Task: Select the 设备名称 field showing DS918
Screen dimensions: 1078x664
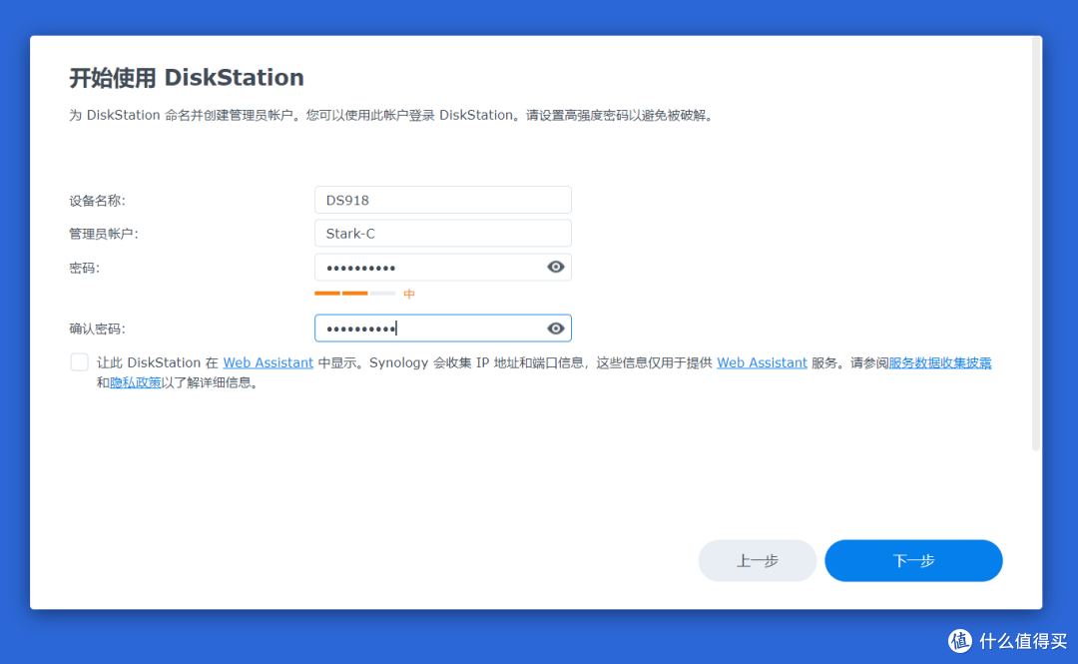Action: pyautogui.click(x=442, y=200)
